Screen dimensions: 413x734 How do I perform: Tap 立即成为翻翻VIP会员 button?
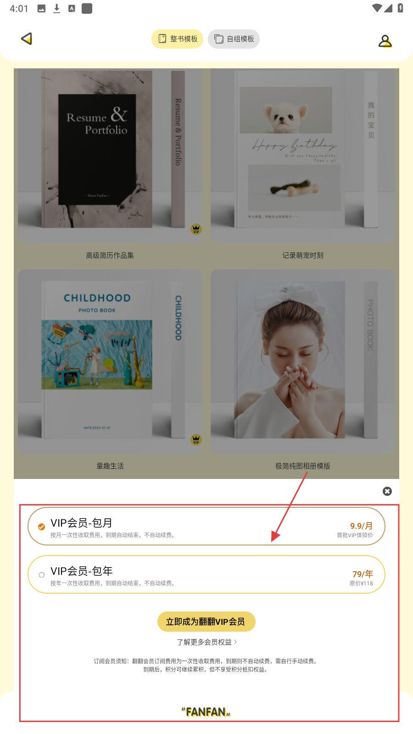(206, 622)
